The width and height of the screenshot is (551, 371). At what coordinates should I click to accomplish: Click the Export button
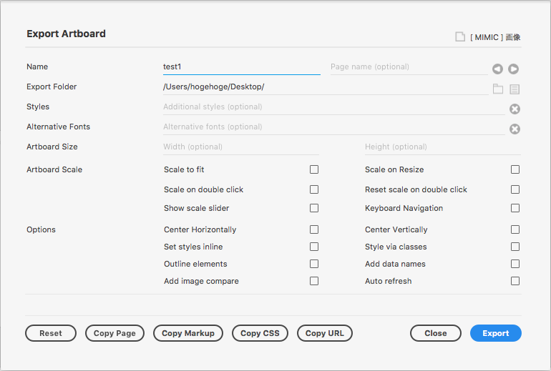tap(495, 333)
